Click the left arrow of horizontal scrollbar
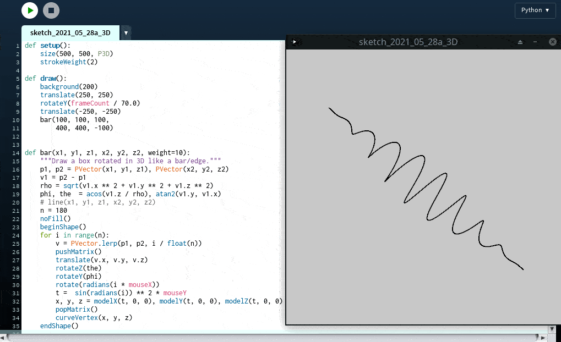The width and height of the screenshot is (561, 342). click(x=4, y=338)
